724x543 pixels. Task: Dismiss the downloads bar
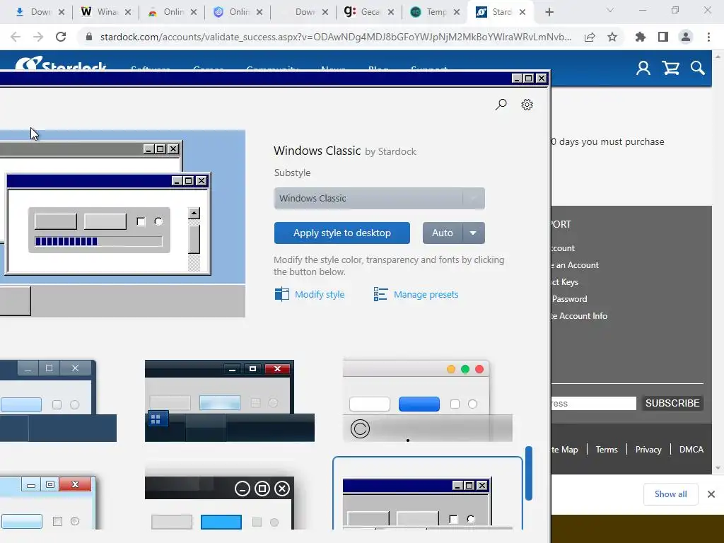click(x=711, y=494)
